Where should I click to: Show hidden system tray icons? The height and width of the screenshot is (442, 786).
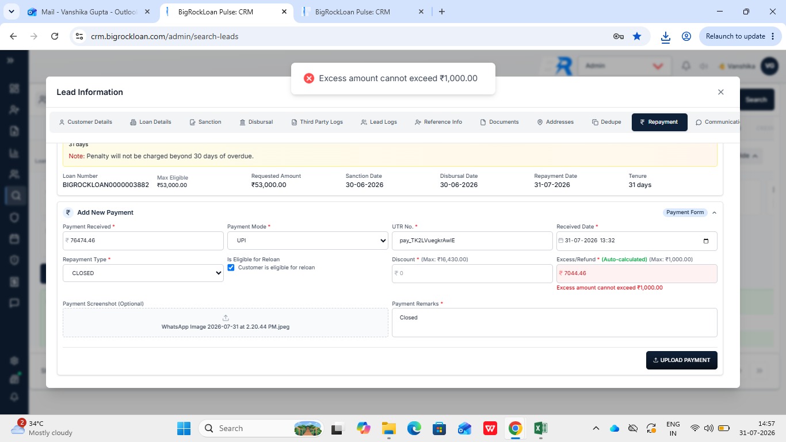[x=596, y=428]
